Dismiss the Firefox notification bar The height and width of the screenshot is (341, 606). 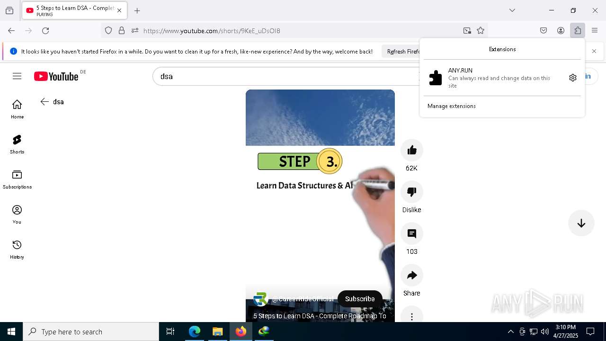[594, 51]
